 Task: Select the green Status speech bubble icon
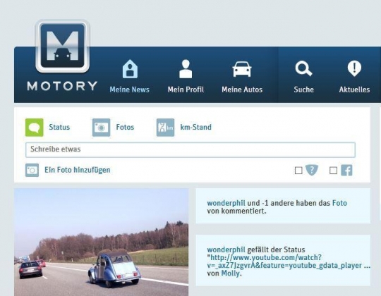click(x=35, y=128)
